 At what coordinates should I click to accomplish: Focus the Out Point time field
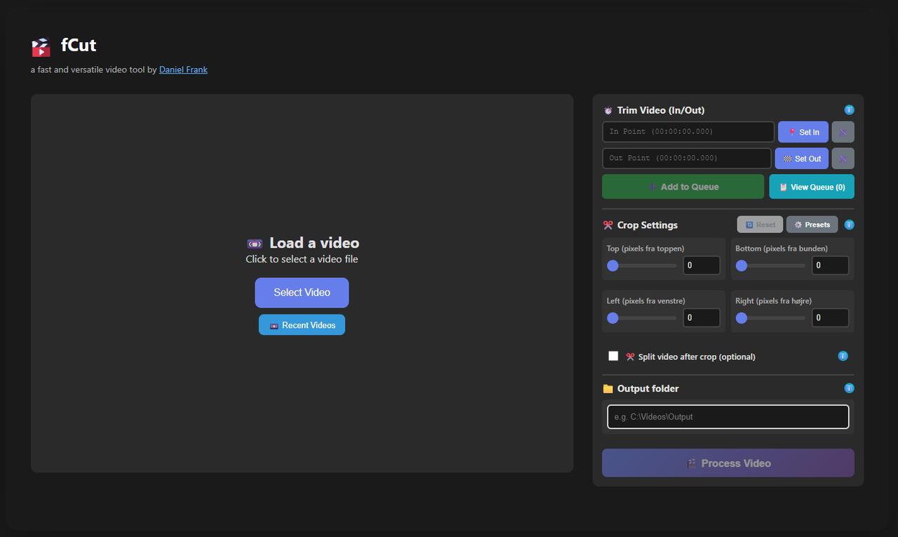687,159
